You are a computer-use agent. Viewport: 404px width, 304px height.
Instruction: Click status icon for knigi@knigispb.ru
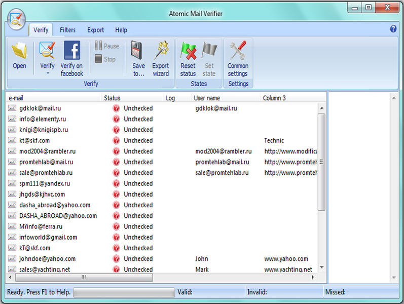click(x=116, y=130)
